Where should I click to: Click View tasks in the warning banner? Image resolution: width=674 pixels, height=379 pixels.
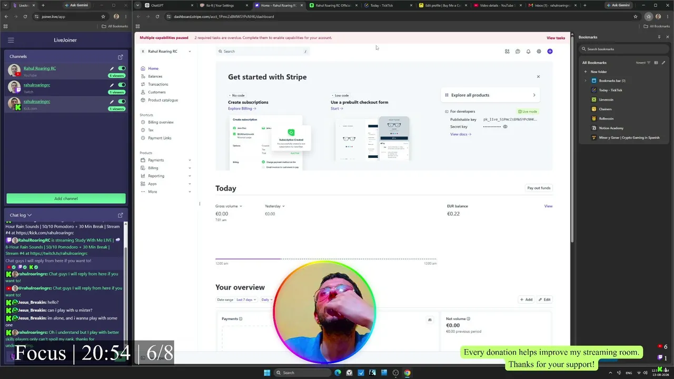[556, 38]
